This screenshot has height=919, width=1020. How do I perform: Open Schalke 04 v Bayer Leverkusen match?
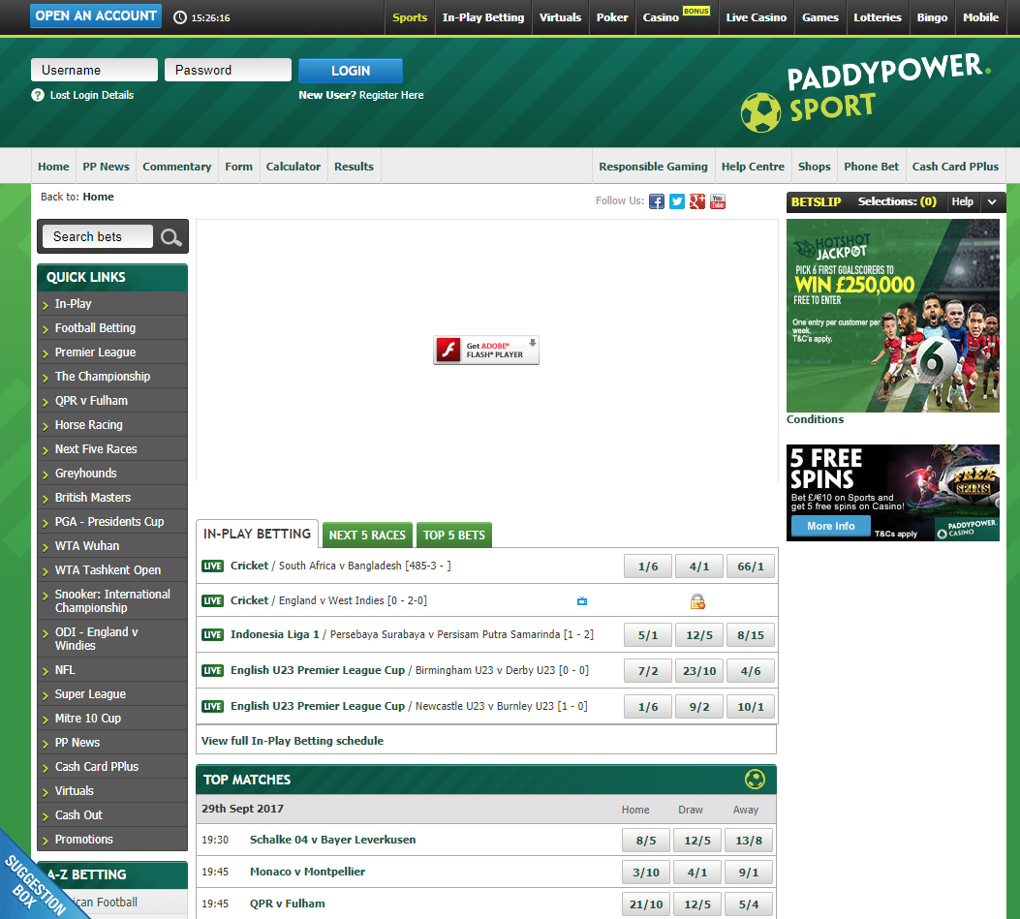click(x=332, y=840)
